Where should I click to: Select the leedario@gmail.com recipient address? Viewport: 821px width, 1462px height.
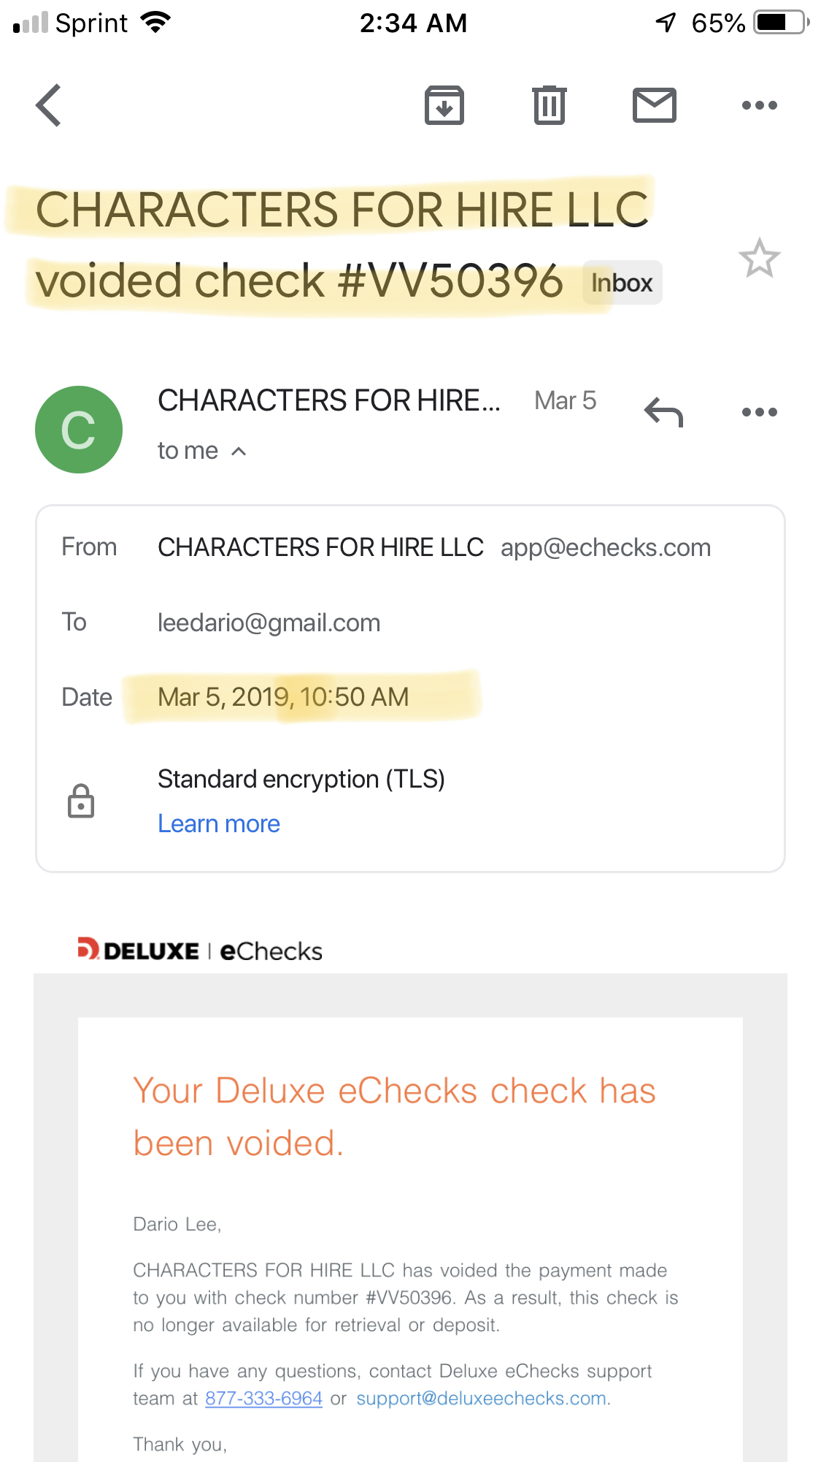point(269,623)
